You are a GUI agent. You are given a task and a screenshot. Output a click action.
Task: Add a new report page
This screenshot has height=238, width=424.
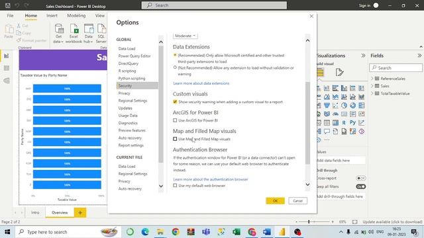coord(80,213)
